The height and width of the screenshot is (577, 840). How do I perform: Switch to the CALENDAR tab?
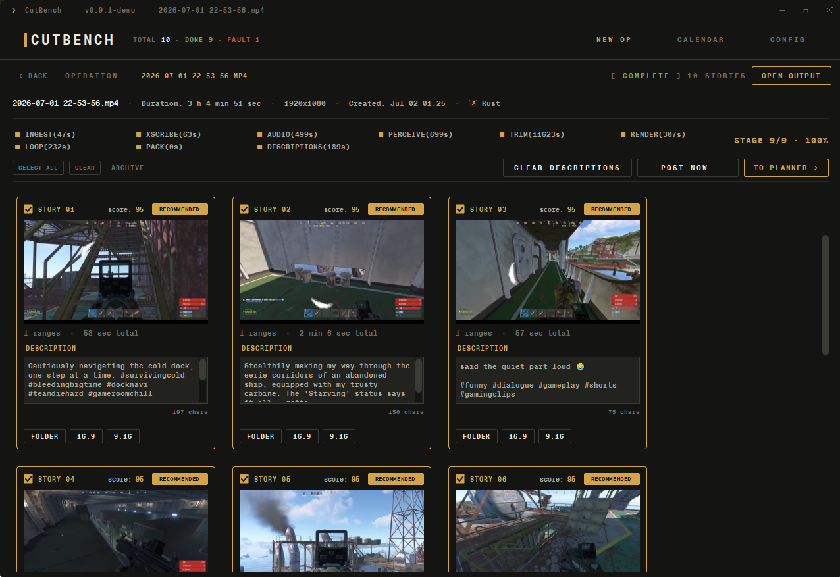700,39
